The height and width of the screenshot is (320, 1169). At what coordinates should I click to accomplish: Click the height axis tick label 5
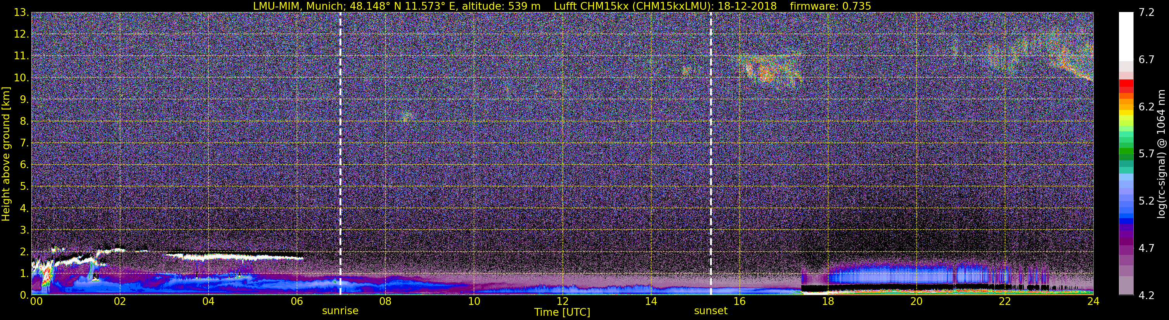(x=24, y=187)
